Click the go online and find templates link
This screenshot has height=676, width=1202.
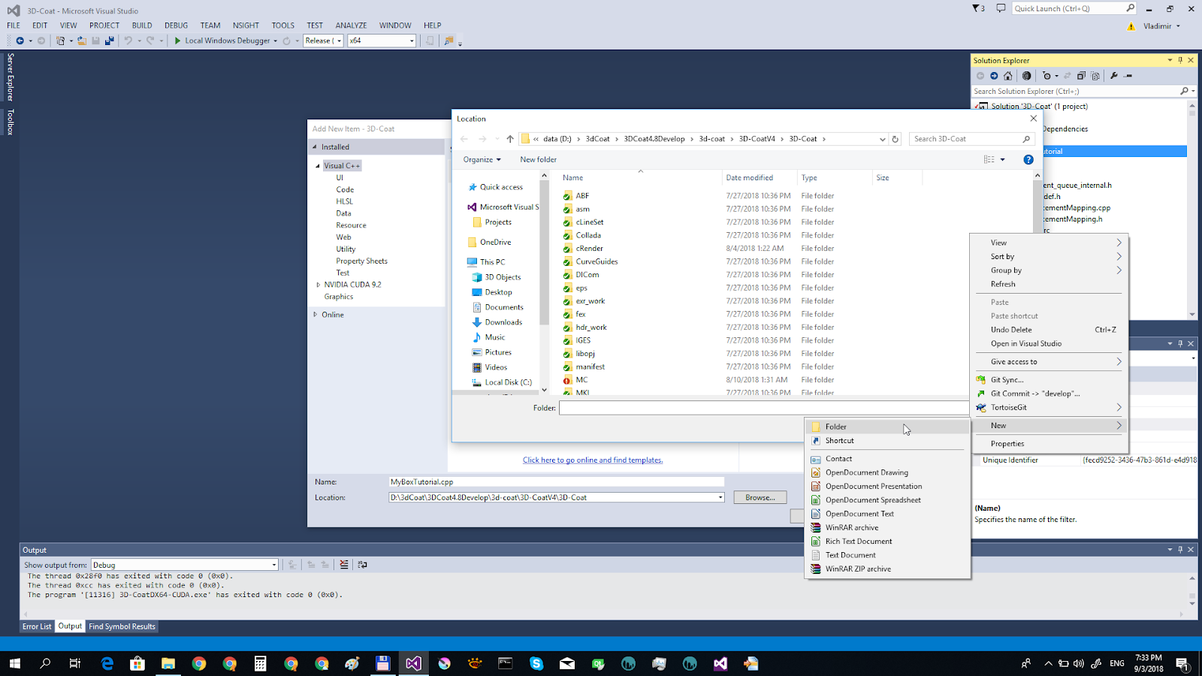click(593, 460)
